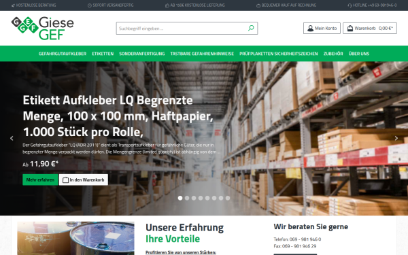Select the second slider dot
The image size is (408, 255).
[187, 198]
